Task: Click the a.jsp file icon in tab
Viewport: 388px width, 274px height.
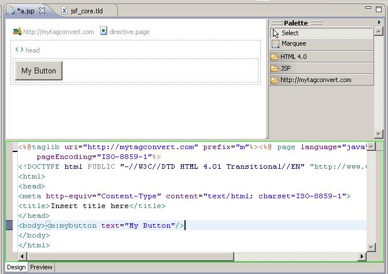Action: point(10,10)
